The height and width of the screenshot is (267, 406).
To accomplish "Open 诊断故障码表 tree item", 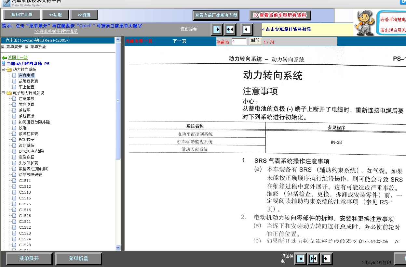I will pyautogui.click(x=30, y=175).
